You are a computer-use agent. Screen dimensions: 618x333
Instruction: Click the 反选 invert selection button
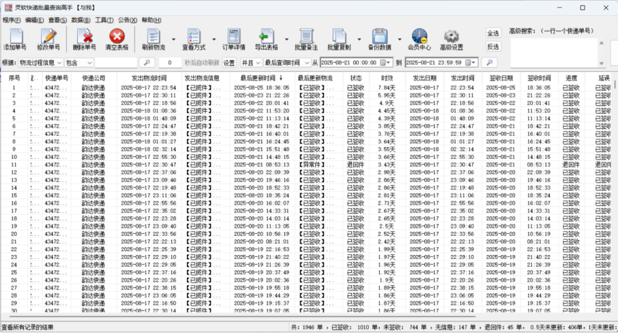[x=493, y=47]
